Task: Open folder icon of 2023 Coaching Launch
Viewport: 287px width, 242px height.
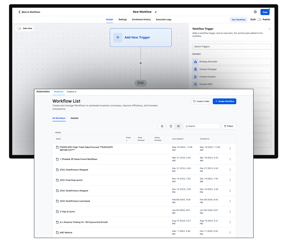Action: (57, 180)
